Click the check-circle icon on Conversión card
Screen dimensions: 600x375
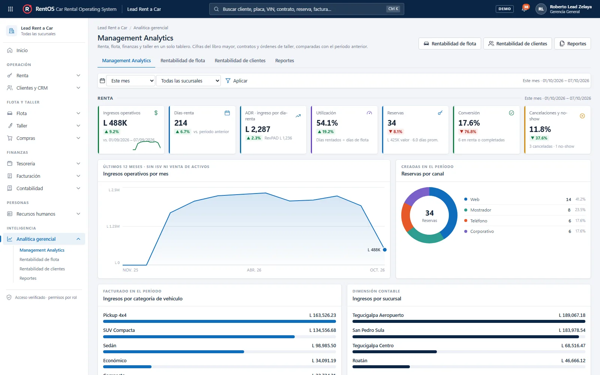tap(511, 113)
